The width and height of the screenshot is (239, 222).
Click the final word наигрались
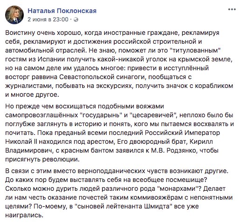24,215
